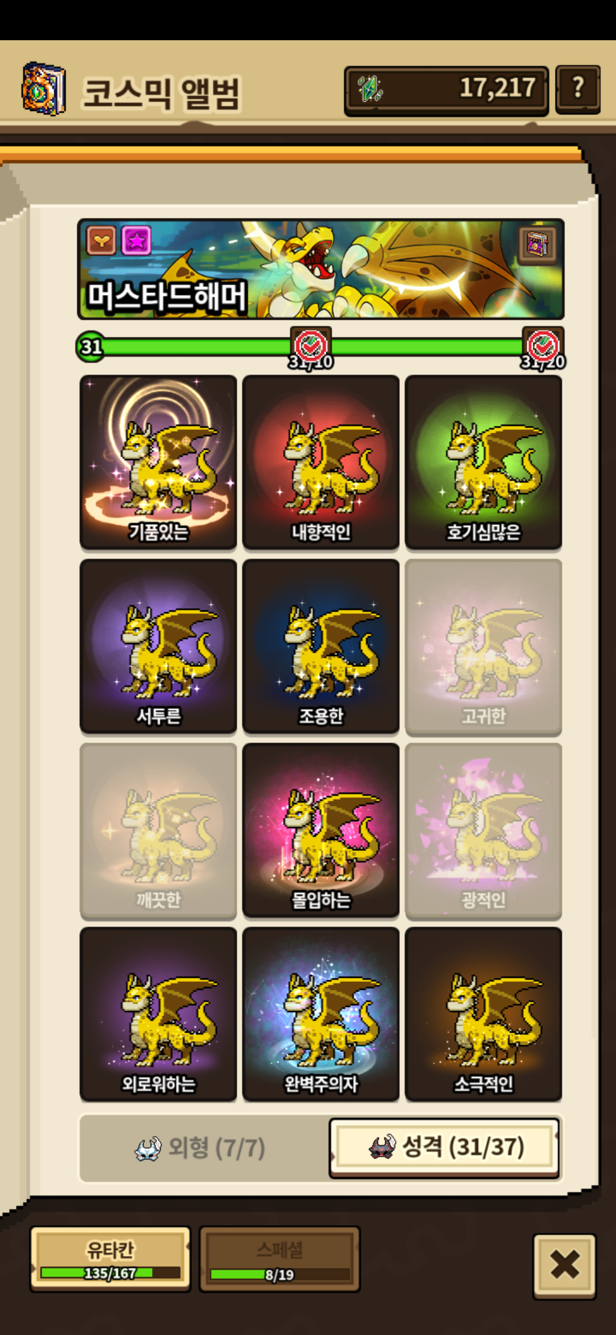
Task: Open the help question mark button
Action: click(x=577, y=89)
